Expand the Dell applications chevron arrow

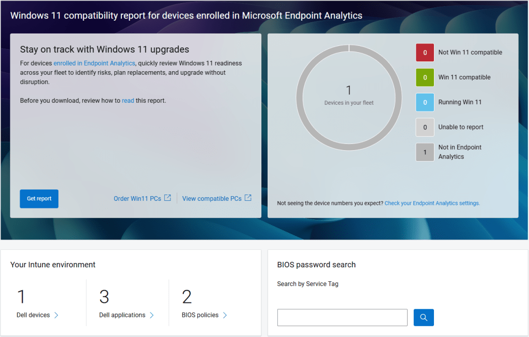pyautogui.click(x=151, y=315)
